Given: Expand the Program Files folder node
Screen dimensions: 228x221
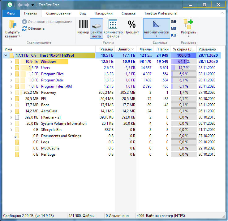Looking at the screenshot, I should pos(11,74).
